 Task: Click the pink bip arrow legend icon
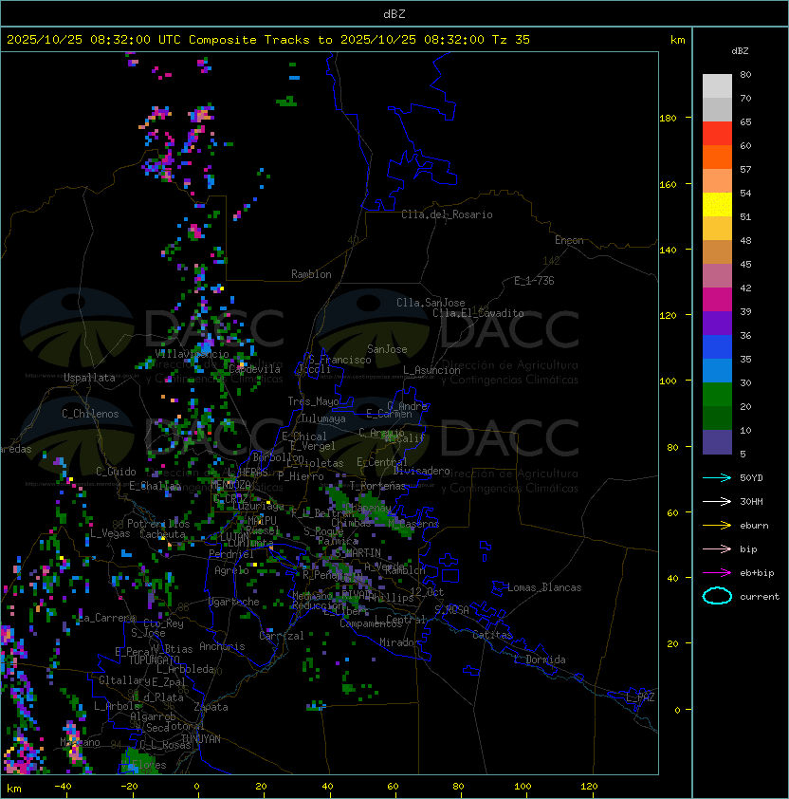[717, 549]
